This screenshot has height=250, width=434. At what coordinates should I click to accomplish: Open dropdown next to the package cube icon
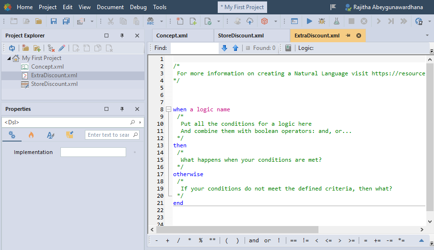pos(275,21)
